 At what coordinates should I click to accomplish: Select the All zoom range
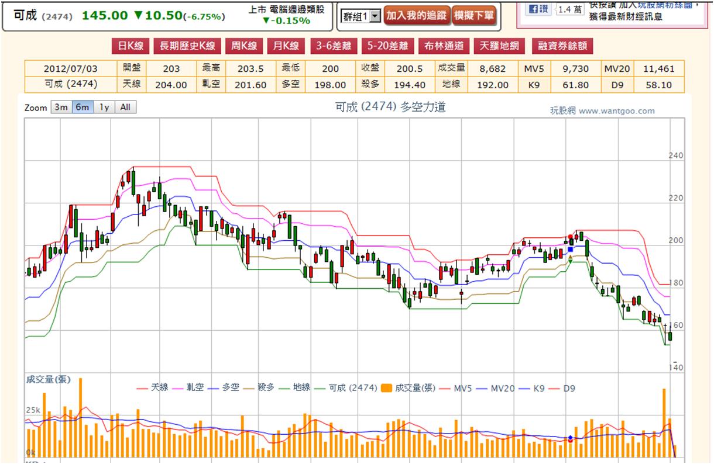click(x=125, y=108)
